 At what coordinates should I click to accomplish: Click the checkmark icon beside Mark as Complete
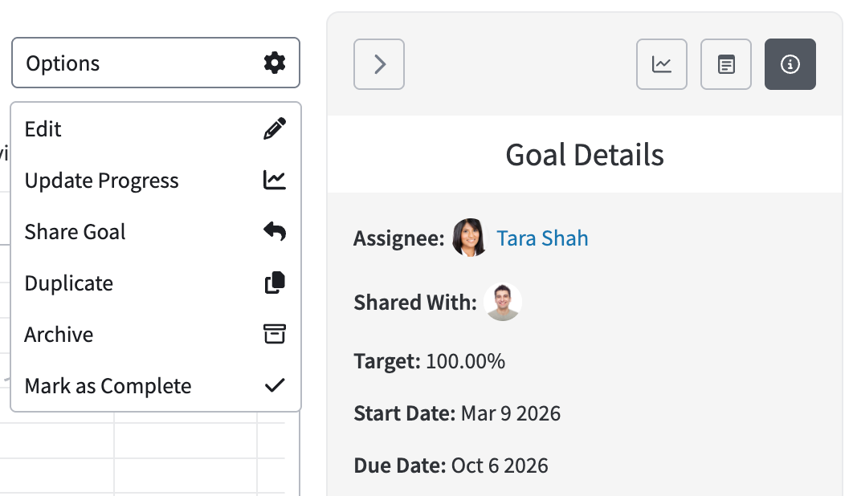coord(275,385)
